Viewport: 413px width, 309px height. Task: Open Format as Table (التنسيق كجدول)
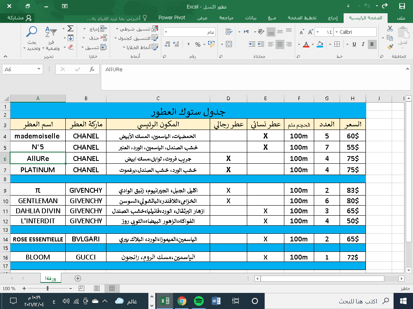click(136, 38)
